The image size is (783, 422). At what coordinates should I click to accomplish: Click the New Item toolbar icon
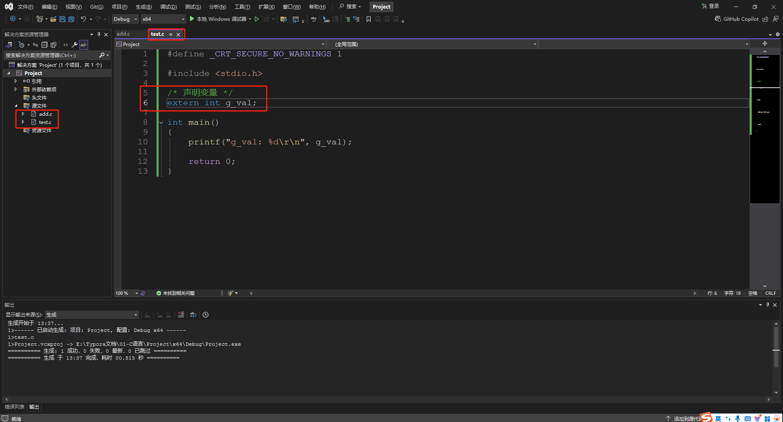[x=39, y=19]
